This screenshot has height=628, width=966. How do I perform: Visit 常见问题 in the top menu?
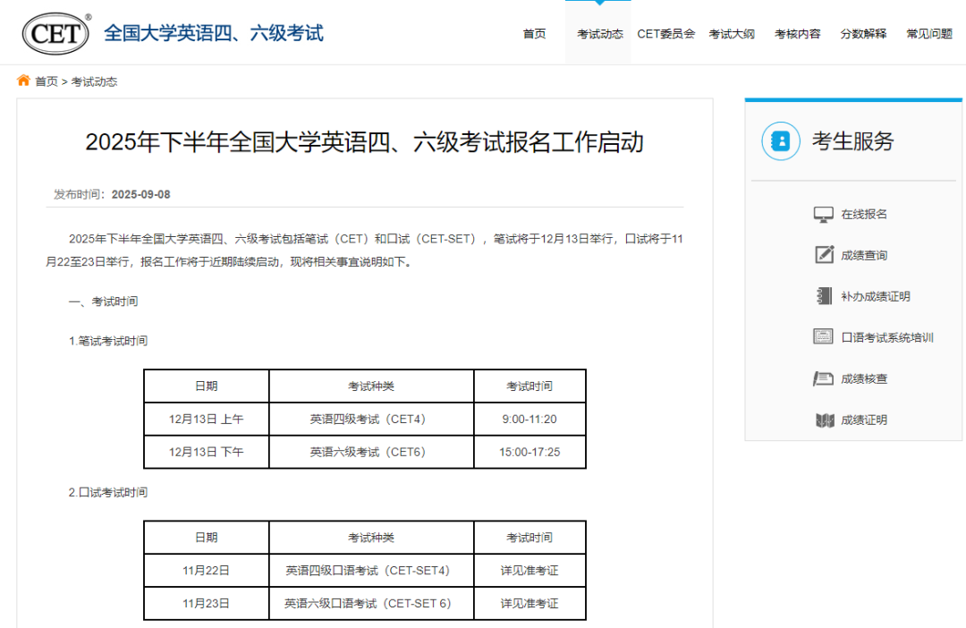pos(929,34)
